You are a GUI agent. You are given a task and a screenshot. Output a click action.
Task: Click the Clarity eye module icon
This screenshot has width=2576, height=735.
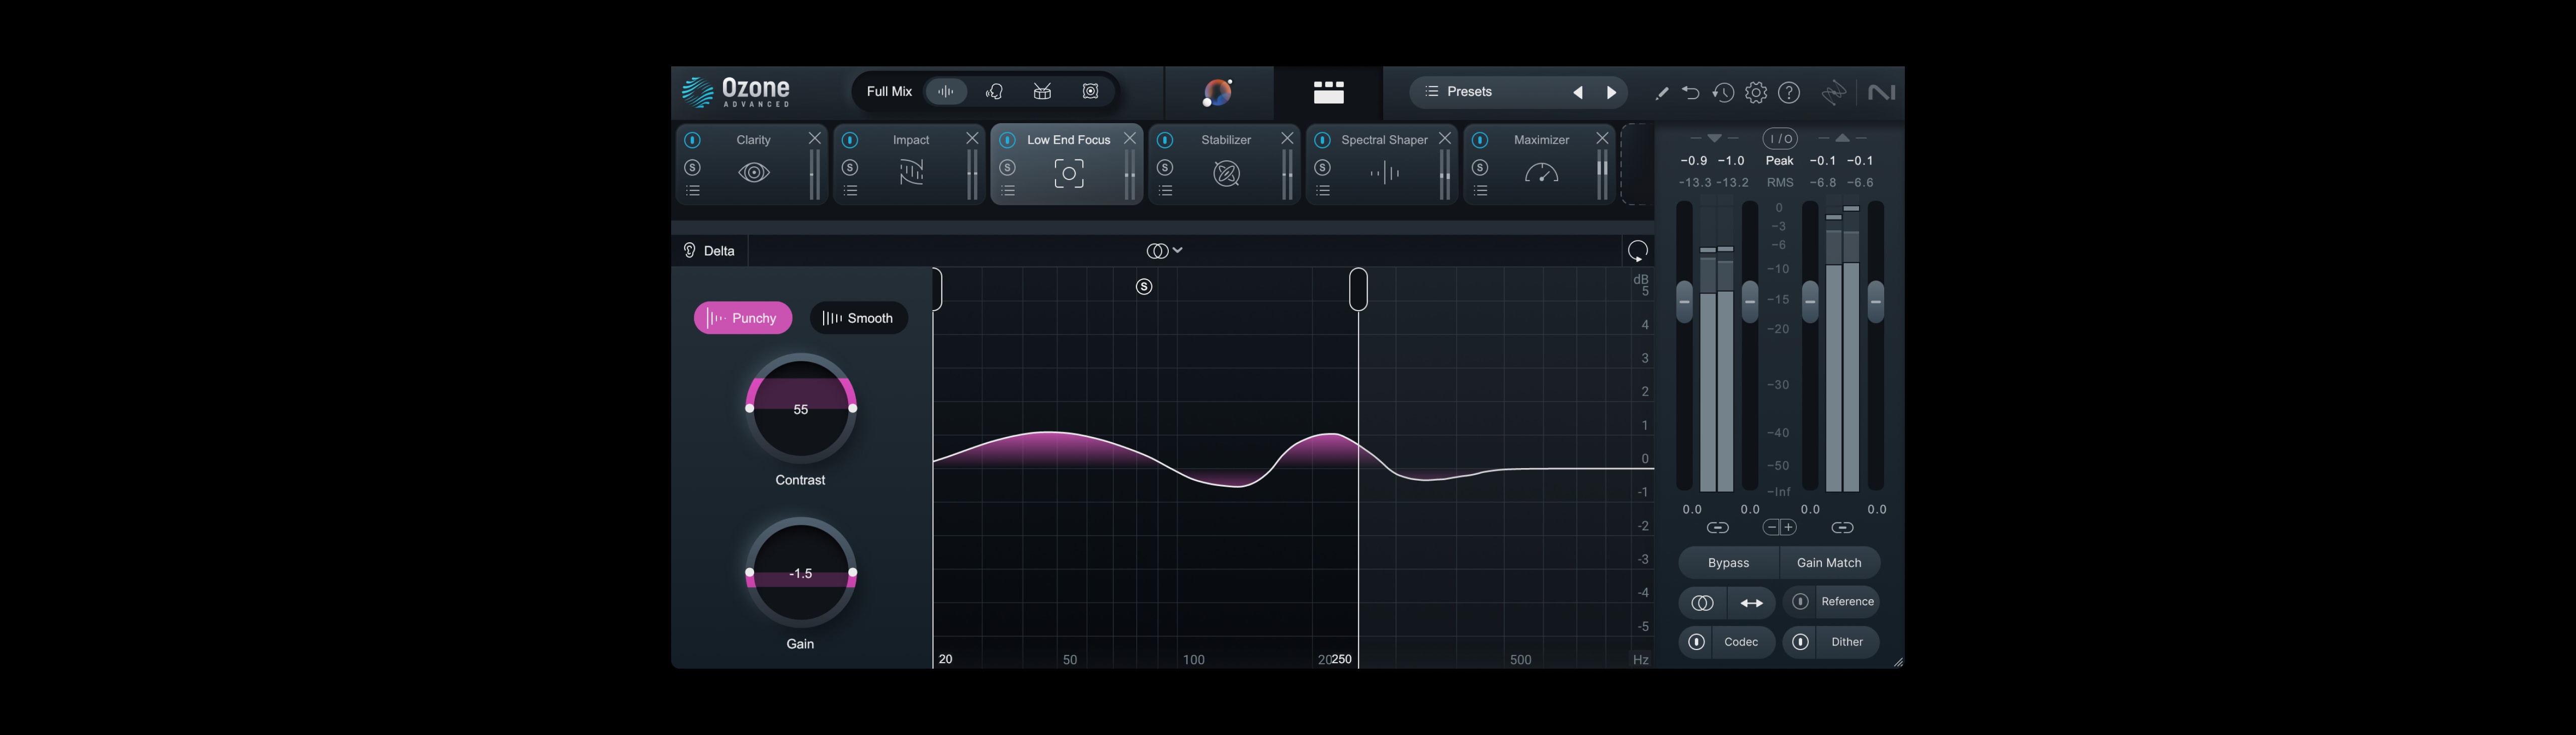click(754, 173)
